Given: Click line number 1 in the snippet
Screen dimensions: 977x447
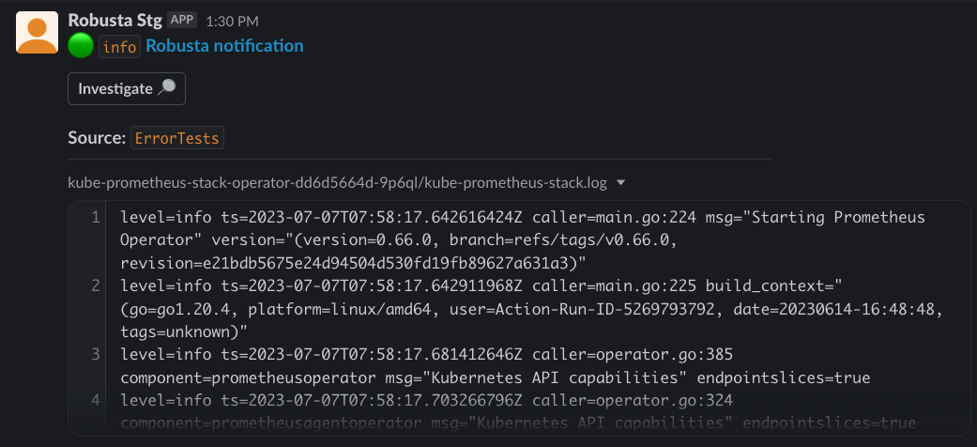Looking at the screenshot, I should point(96,218).
